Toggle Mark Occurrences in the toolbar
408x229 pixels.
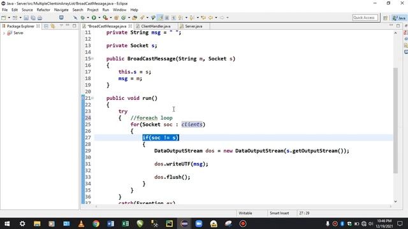tap(160, 18)
